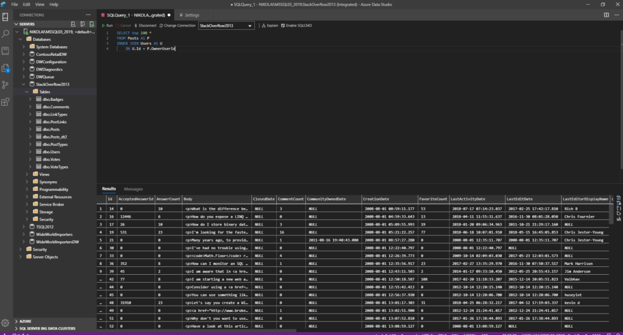Image resolution: width=623 pixels, height=335 pixels.
Task: Click the Show Active Connections icon in the Servers header
Action: pyautogui.click(x=92, y=24)
